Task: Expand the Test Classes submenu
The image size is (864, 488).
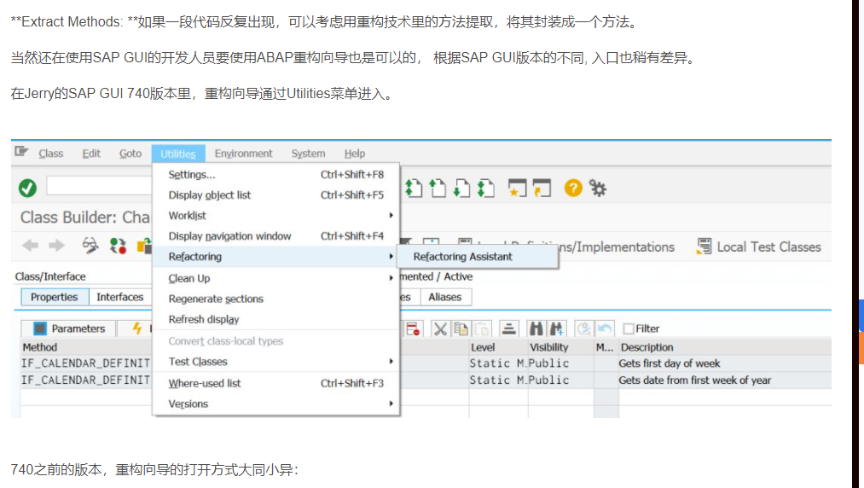Action: pyautogui.click(x=275, y=362)
